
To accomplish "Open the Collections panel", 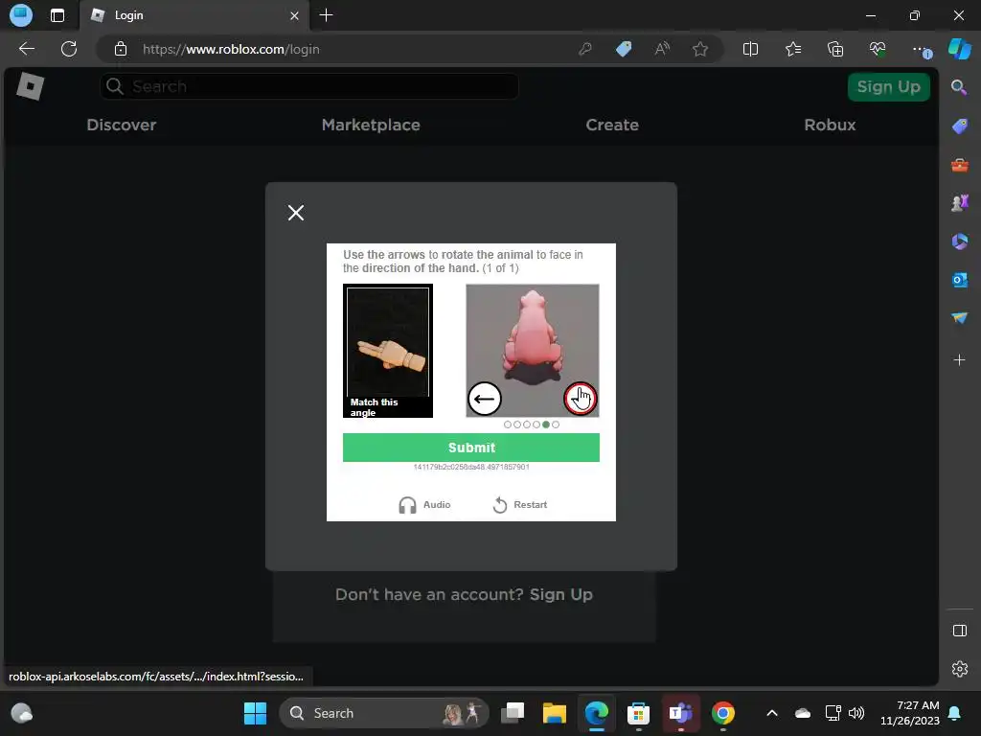I will [x=835, y=49].
